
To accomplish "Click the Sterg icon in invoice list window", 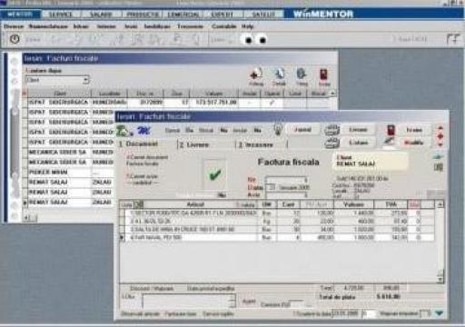I will tap(302, 77).
